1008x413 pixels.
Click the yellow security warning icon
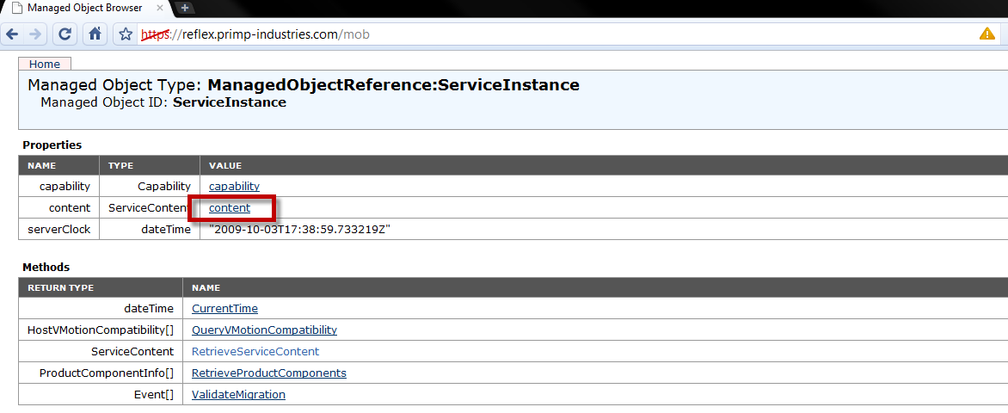(986, 34)
